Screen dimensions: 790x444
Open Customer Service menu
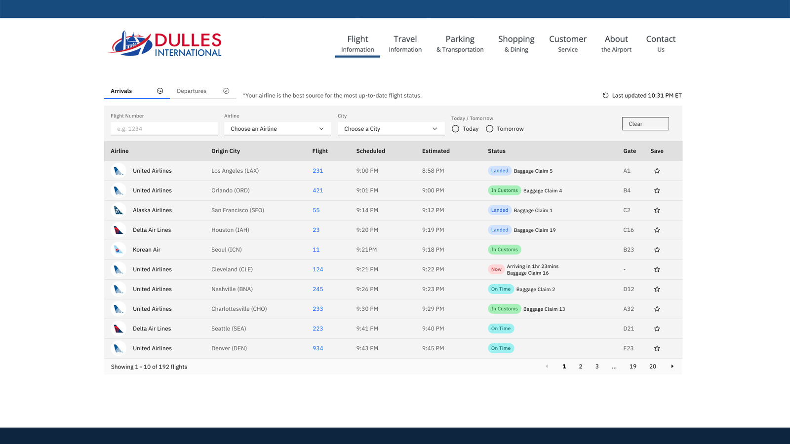click(x=568, y=43)
